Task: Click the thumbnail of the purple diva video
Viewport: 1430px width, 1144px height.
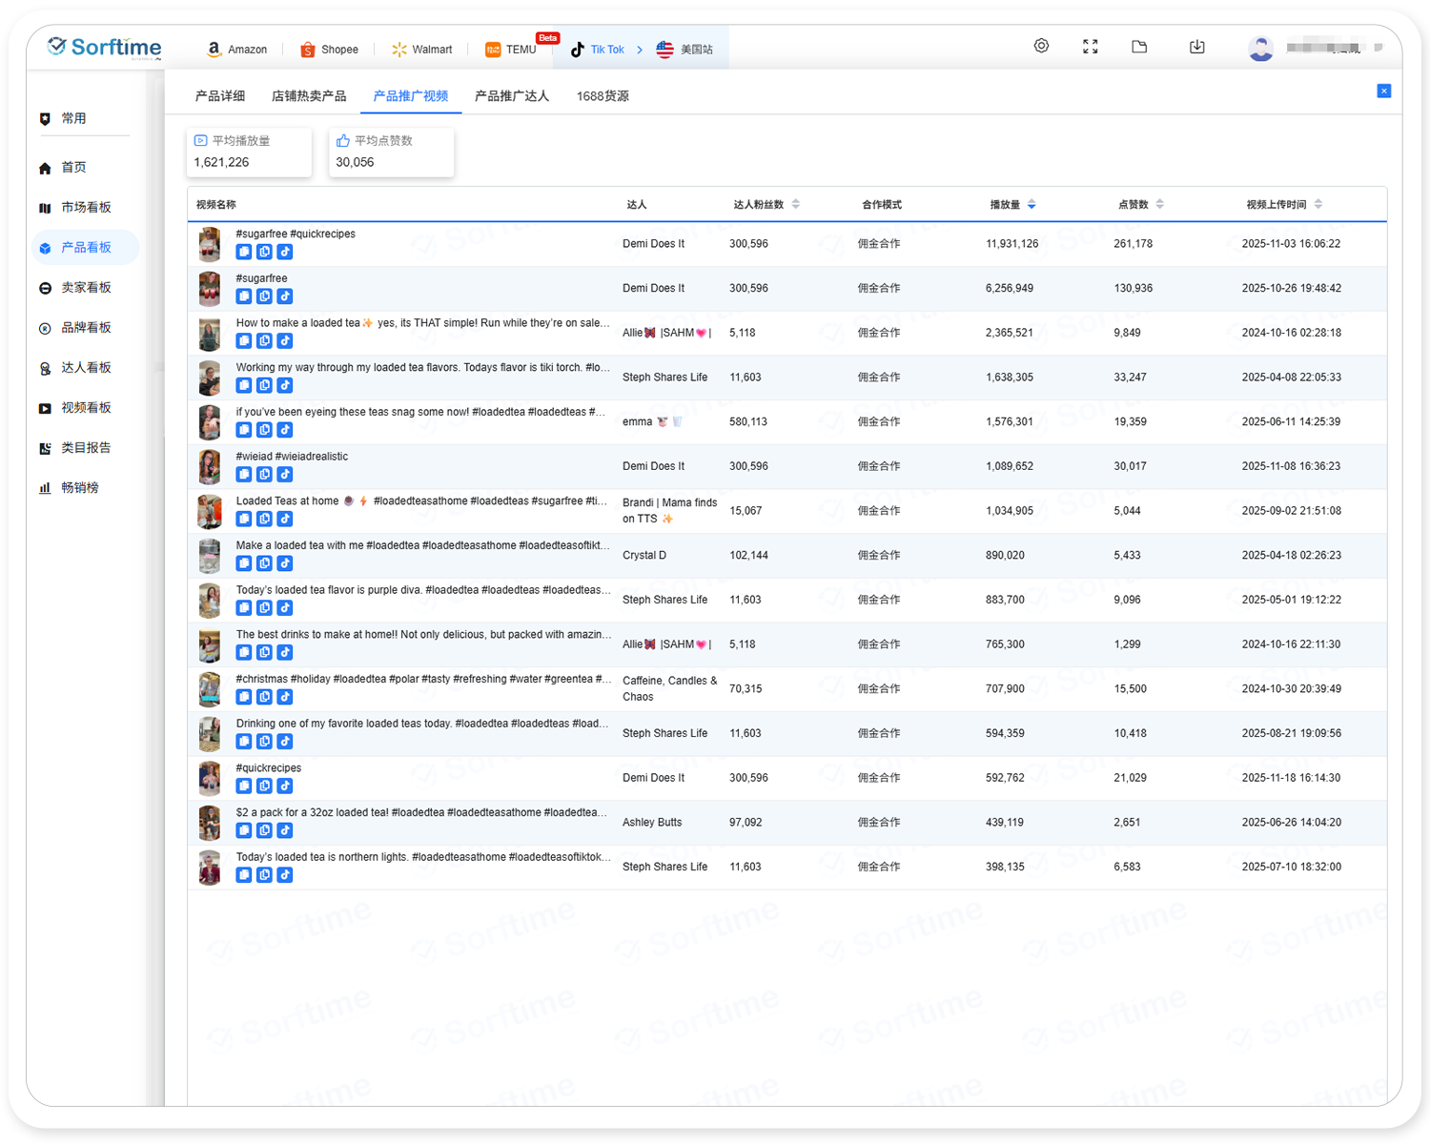Action: pos(210,601)
